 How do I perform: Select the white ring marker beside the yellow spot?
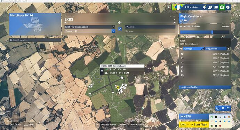[x=116, y=86]
